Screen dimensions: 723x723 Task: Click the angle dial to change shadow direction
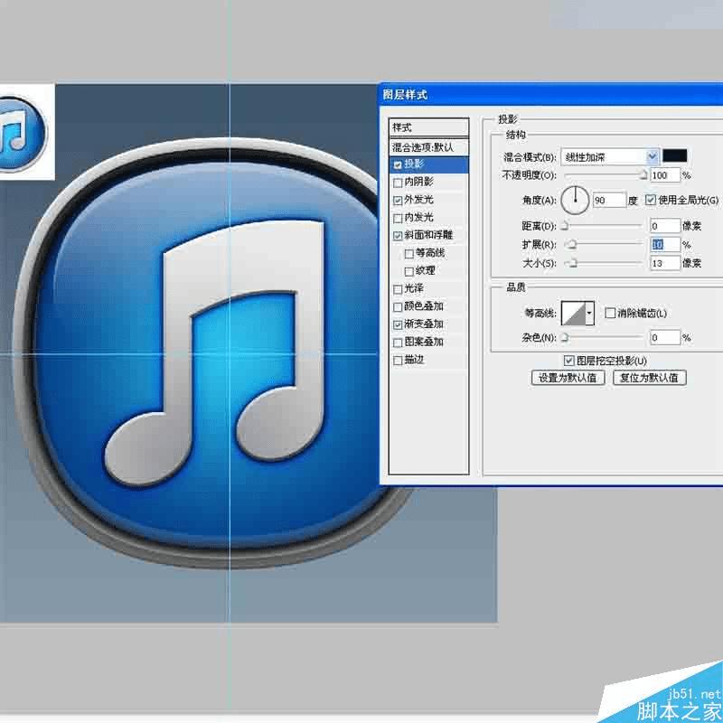(x=575, y=200)
